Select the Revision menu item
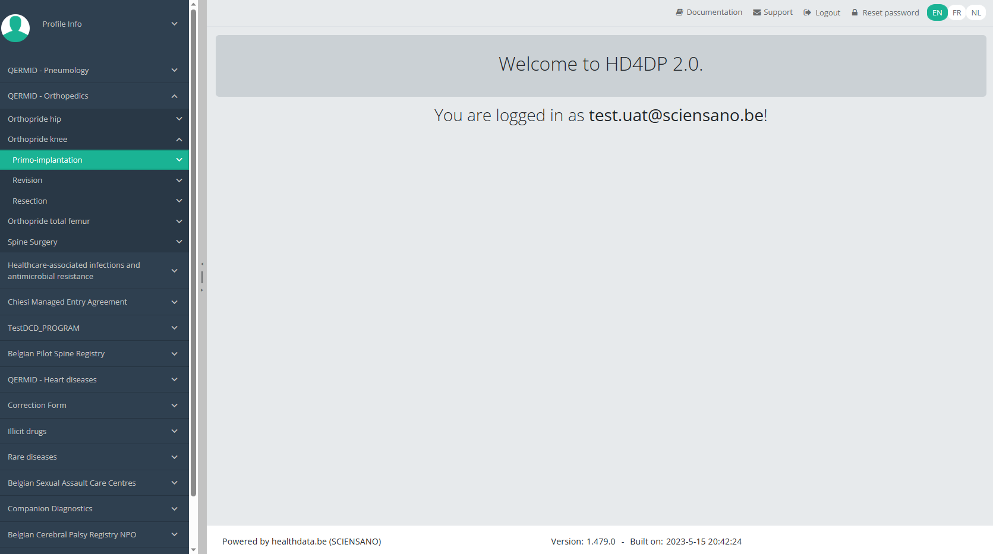The image size is (993, 554). 27,181
